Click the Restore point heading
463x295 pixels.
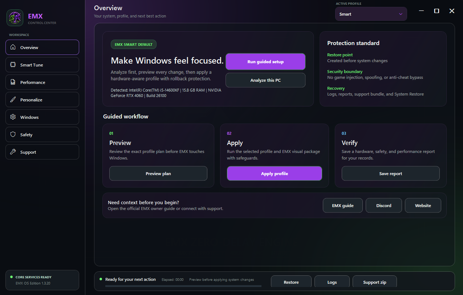tap(340, 55)
